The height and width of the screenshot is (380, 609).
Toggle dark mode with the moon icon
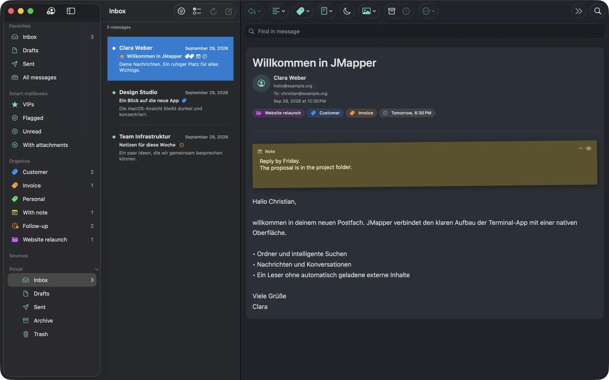[x=347, y=11]
